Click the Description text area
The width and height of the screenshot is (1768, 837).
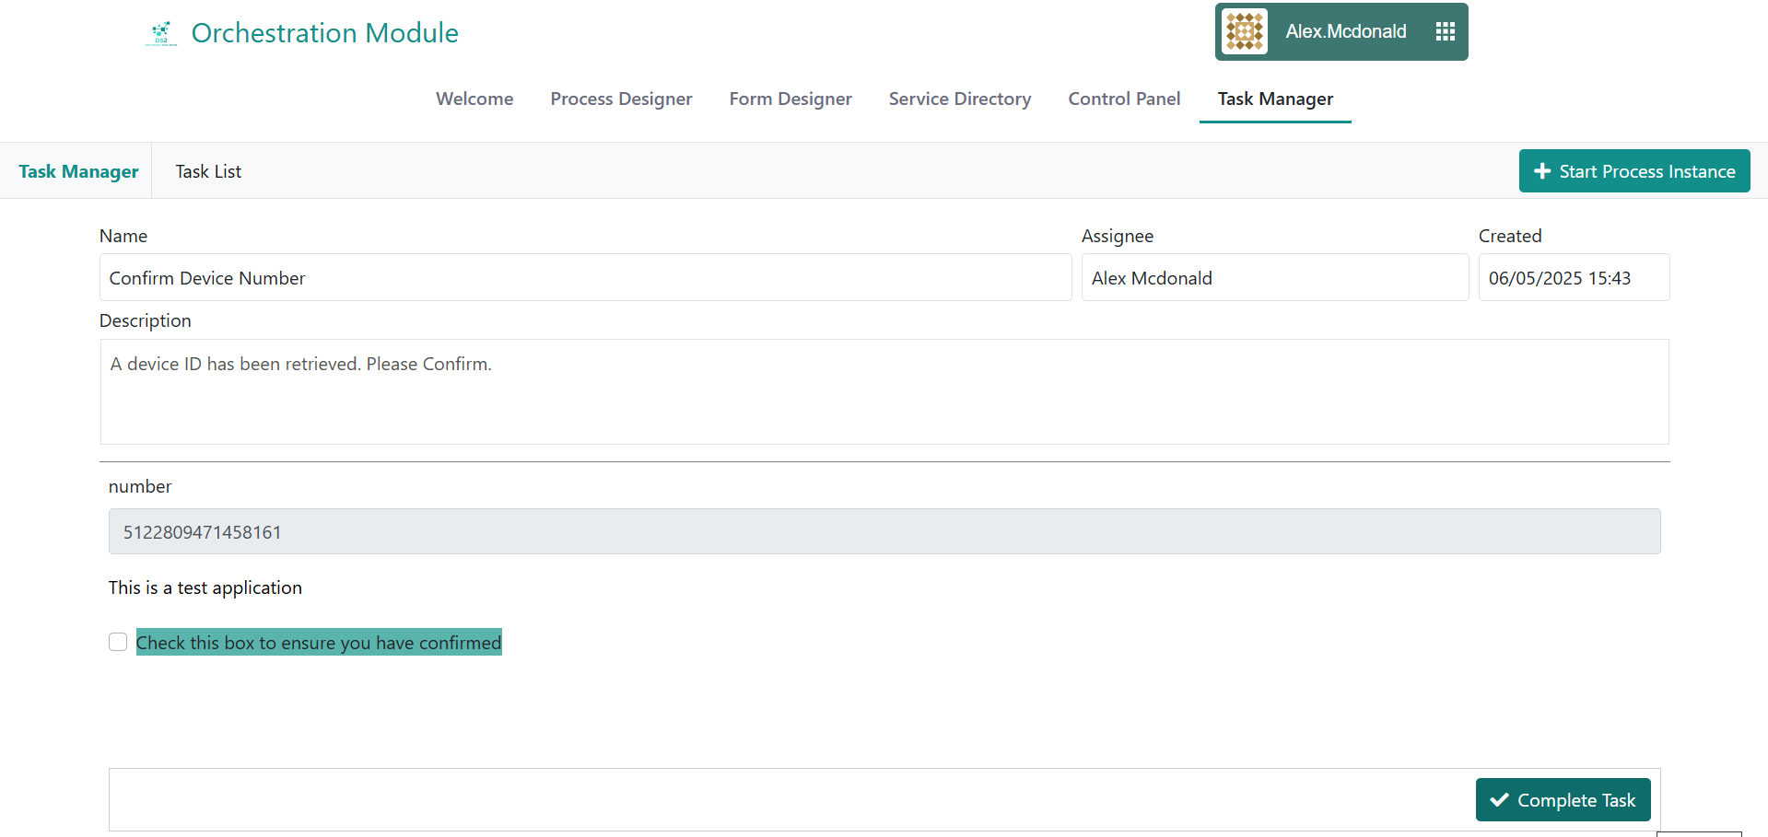coord(884,391)
